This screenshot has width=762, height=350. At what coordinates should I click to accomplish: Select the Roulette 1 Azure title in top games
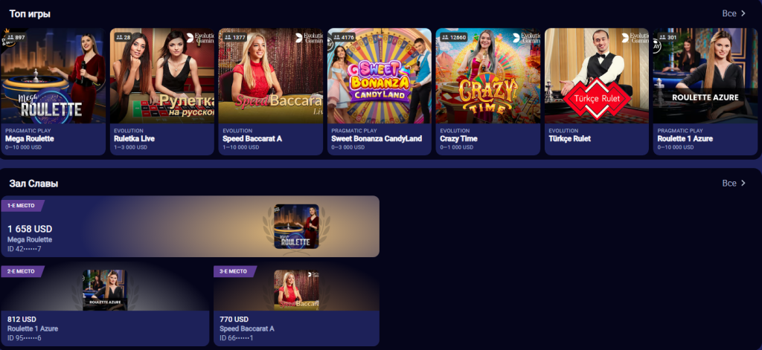pos(685,138)
